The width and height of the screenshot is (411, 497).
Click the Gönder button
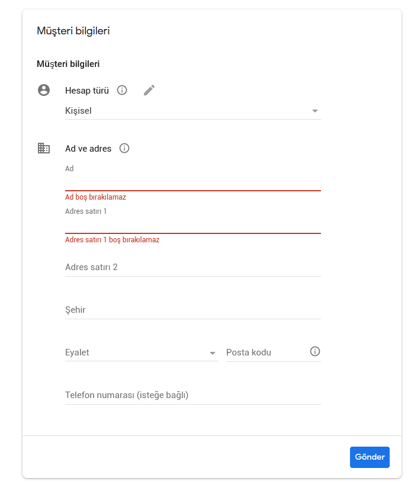click(370, 457)
